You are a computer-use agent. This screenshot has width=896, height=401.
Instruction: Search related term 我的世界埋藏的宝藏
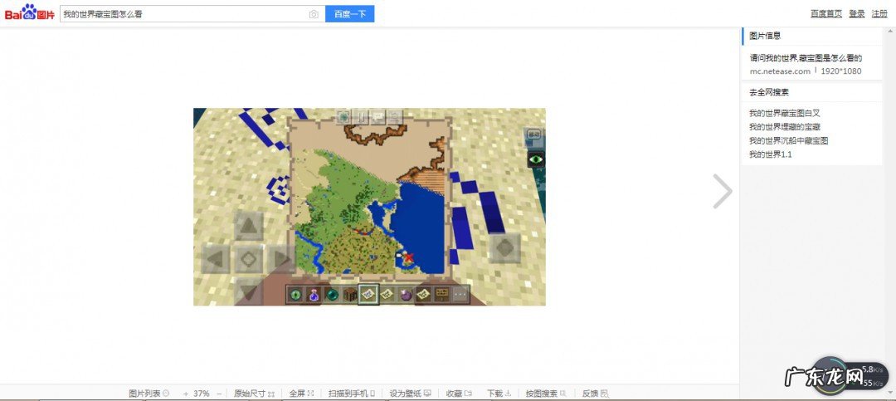(786, 127)
